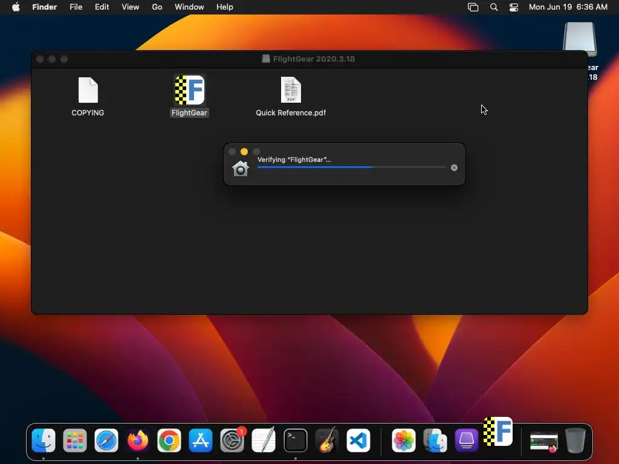Select the COPYING file icon

click(88, 90)
